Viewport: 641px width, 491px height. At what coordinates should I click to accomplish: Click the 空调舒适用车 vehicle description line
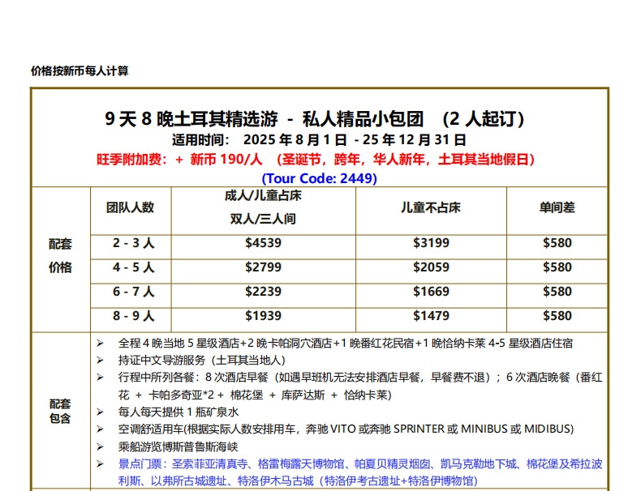pyautogui.click(x=346, y=429)
